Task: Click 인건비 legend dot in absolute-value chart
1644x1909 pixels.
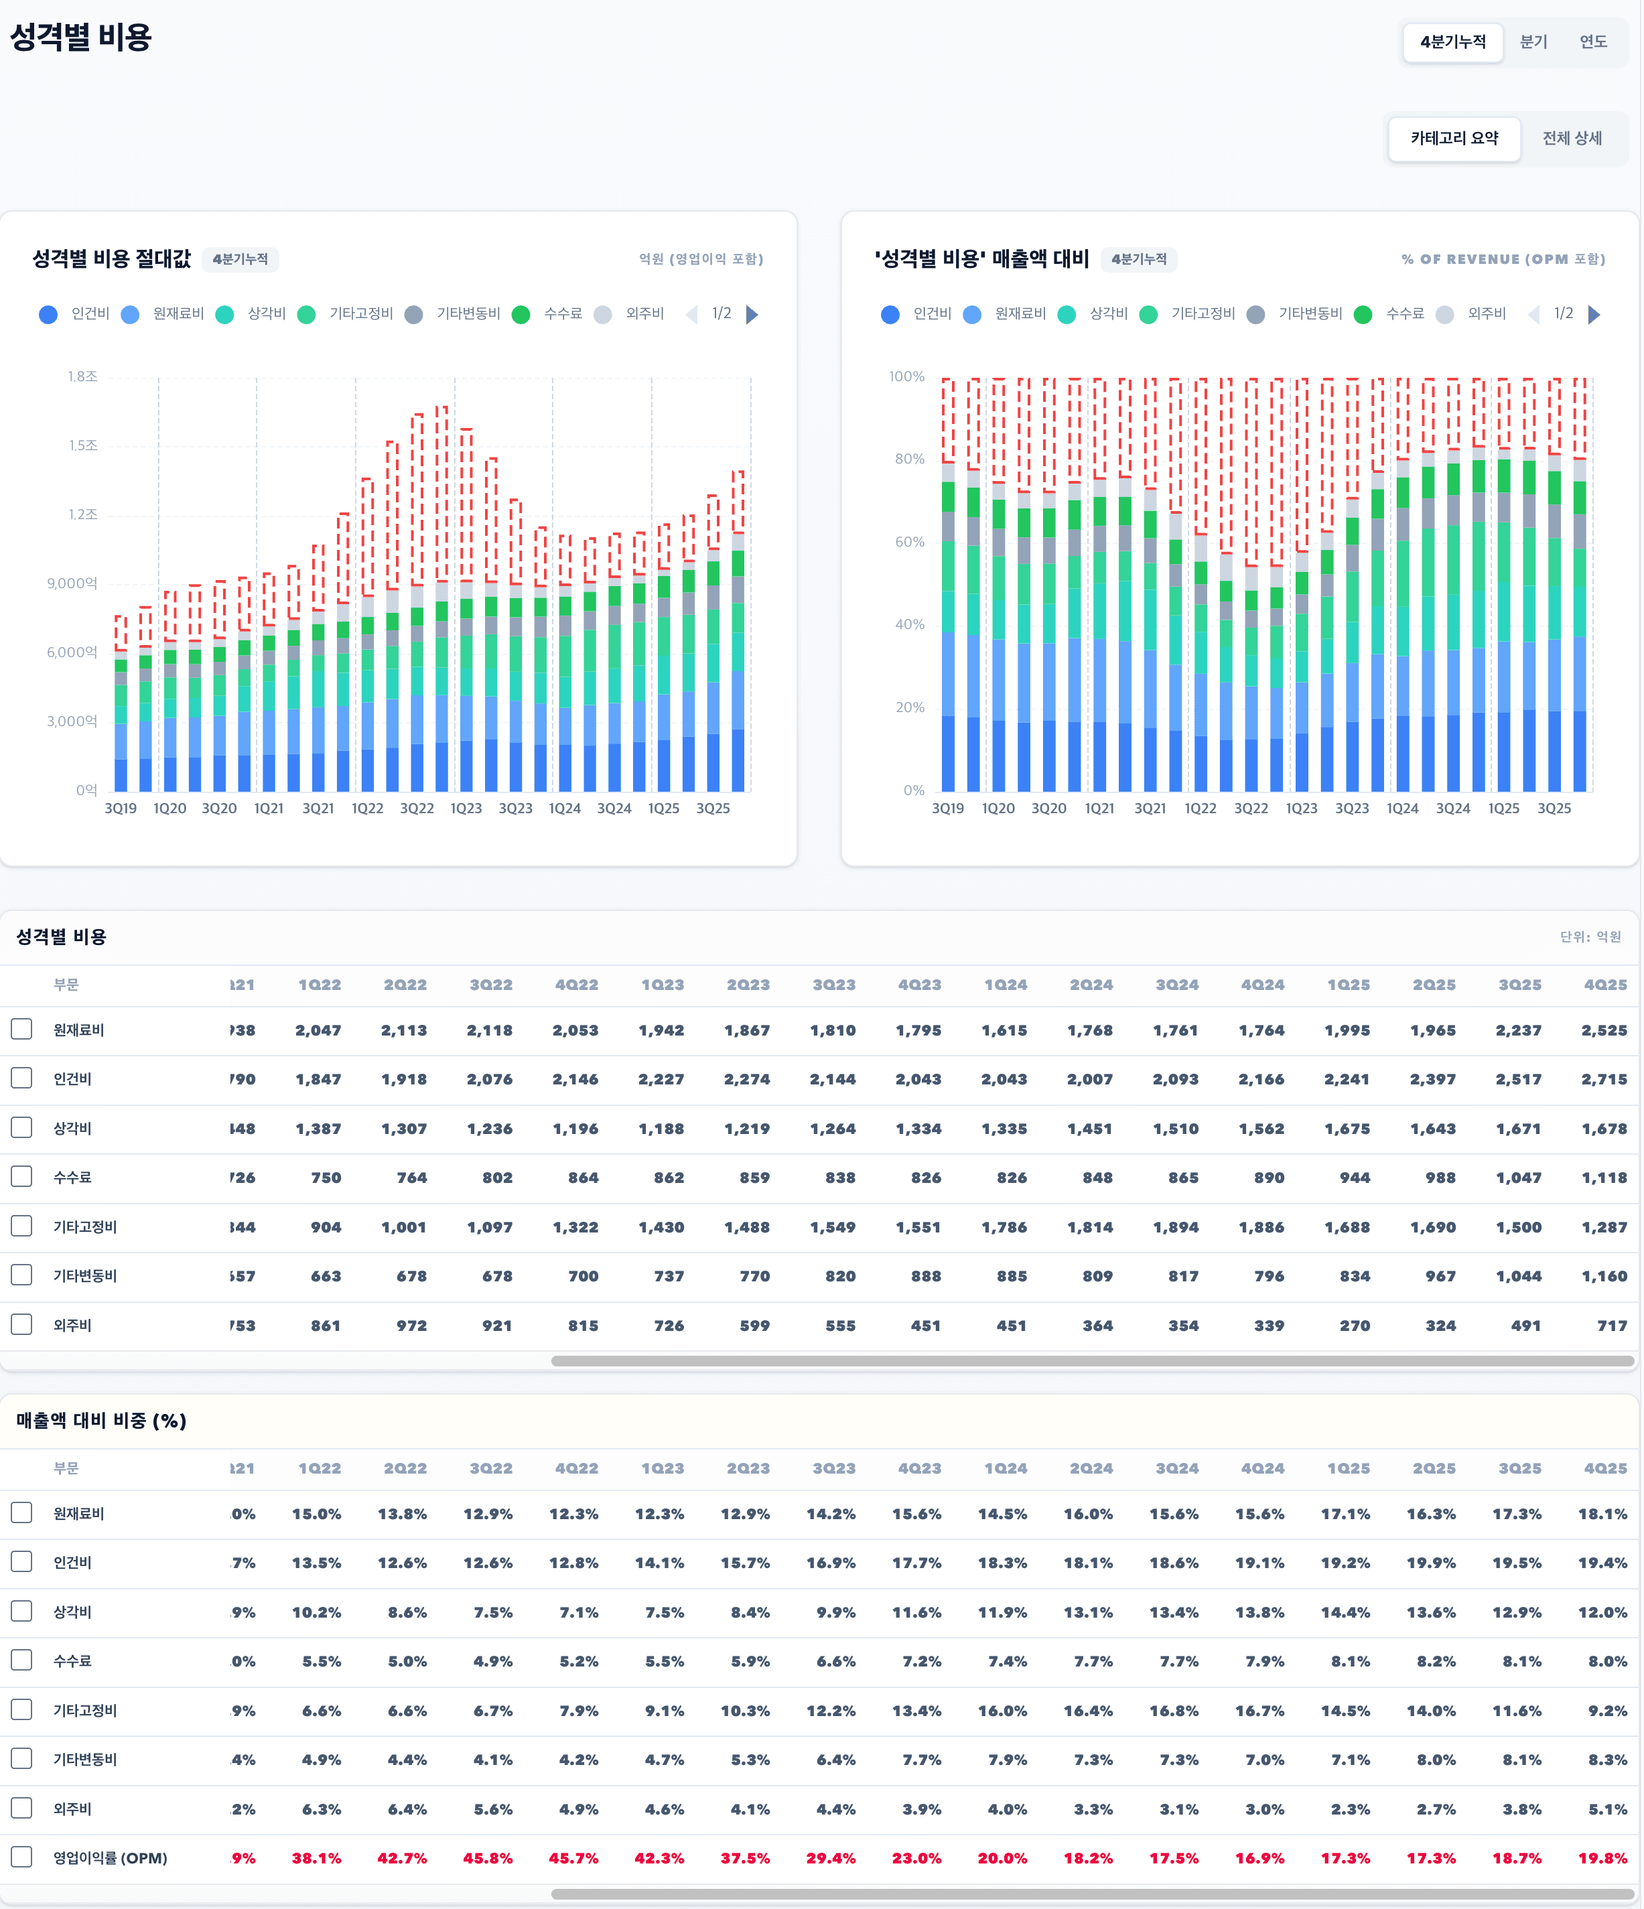Action: pos(48,315)
